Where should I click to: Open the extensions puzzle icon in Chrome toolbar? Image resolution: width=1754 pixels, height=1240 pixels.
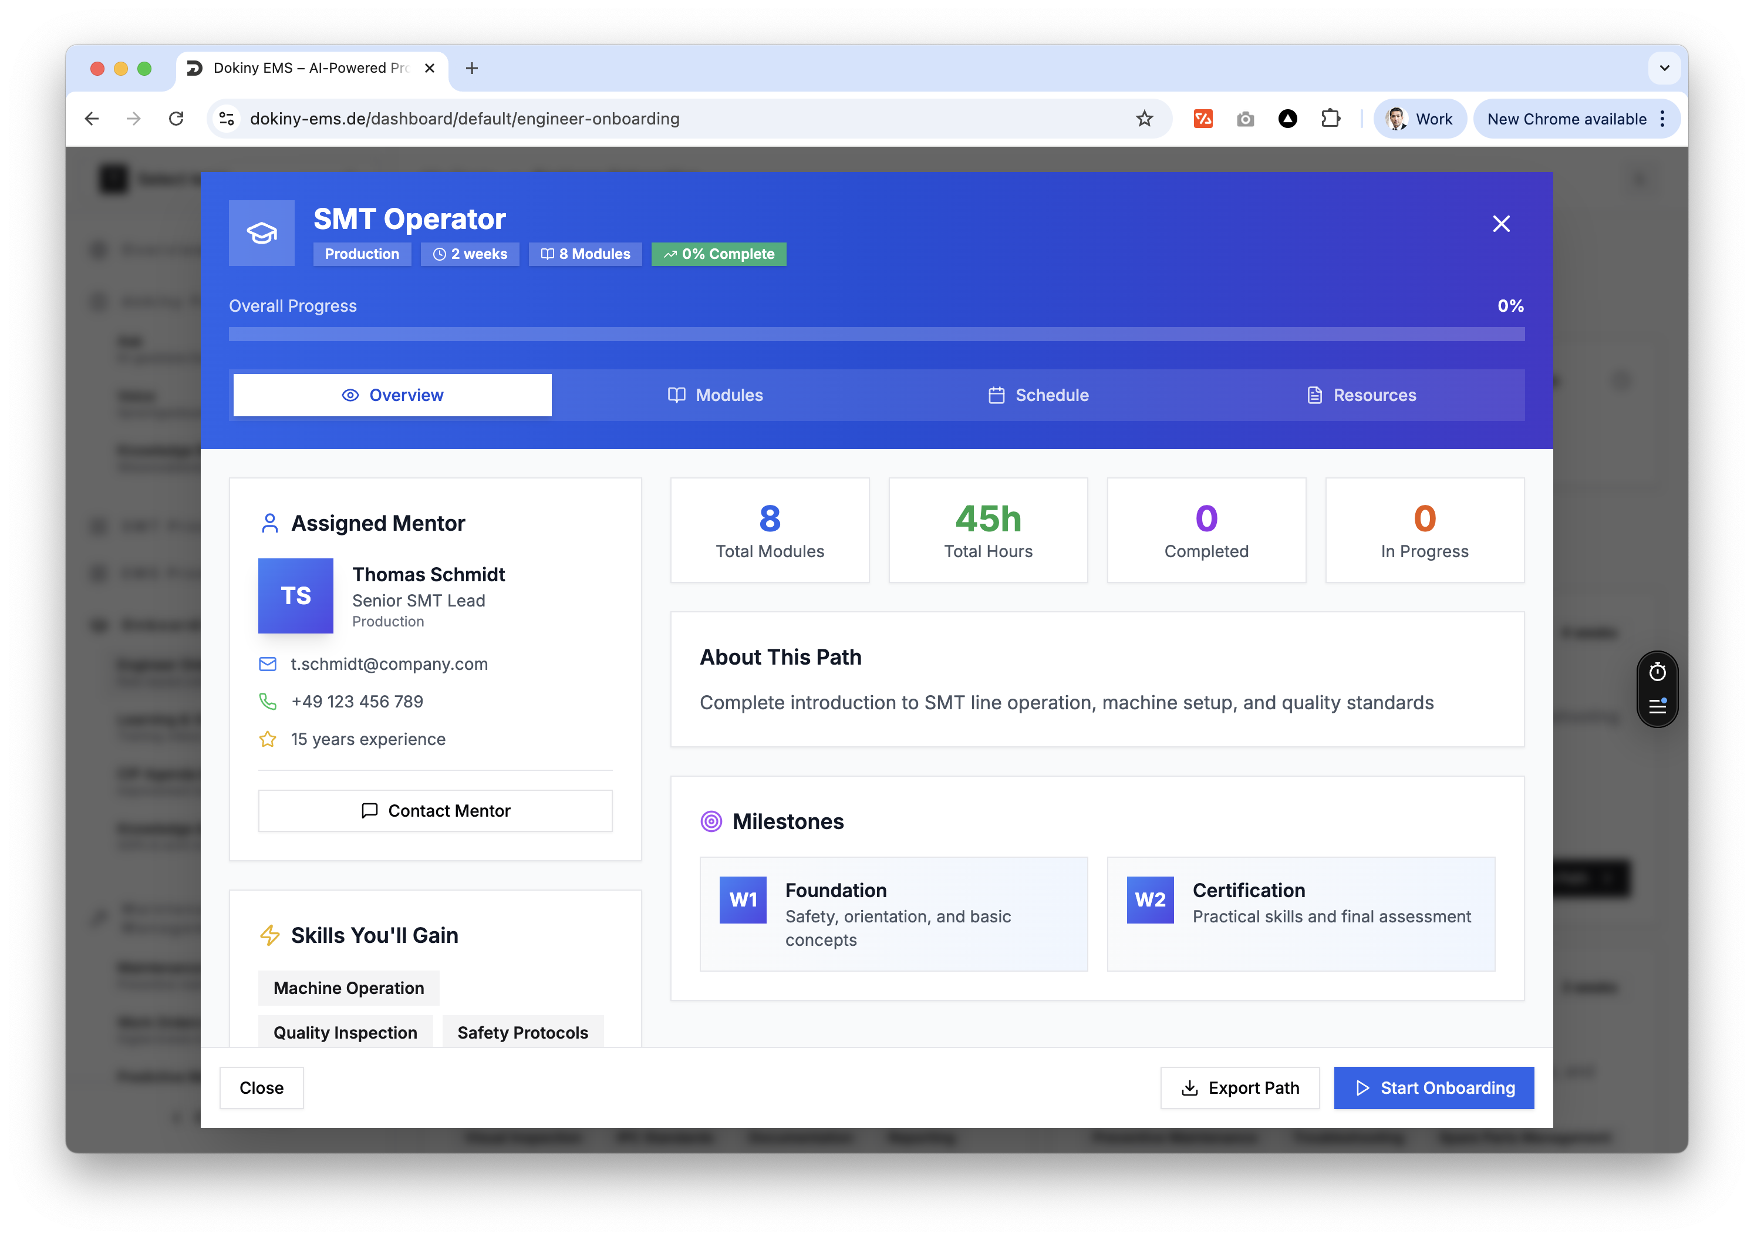[1330, 119]
